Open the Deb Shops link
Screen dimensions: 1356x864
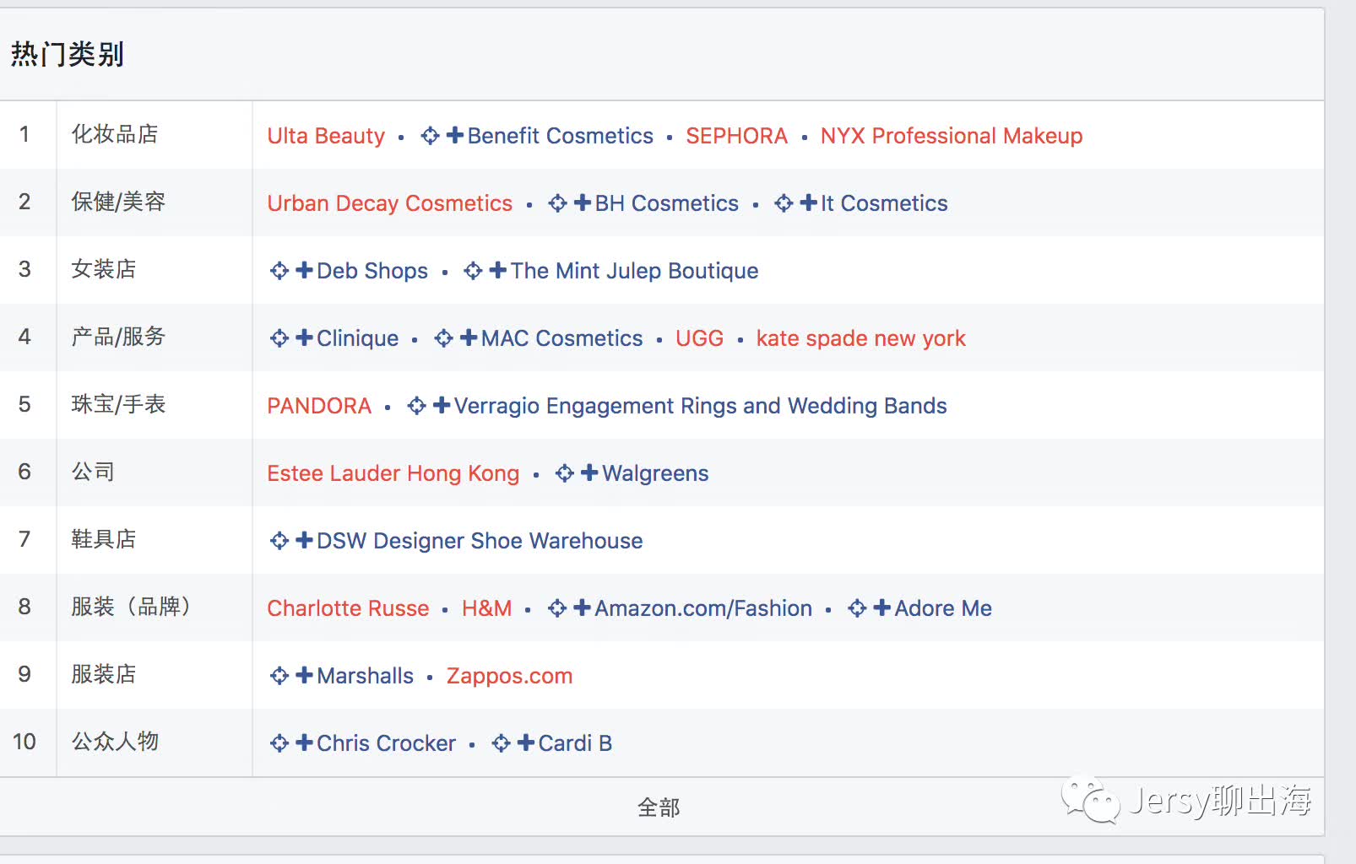point(372,271)
